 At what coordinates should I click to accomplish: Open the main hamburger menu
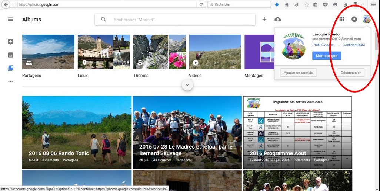point(10,19)
